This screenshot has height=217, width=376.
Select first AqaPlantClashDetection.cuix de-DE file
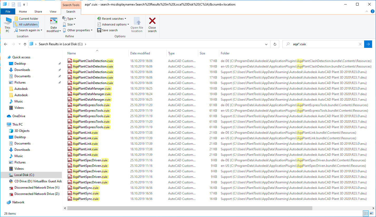[x=91, y=61]
